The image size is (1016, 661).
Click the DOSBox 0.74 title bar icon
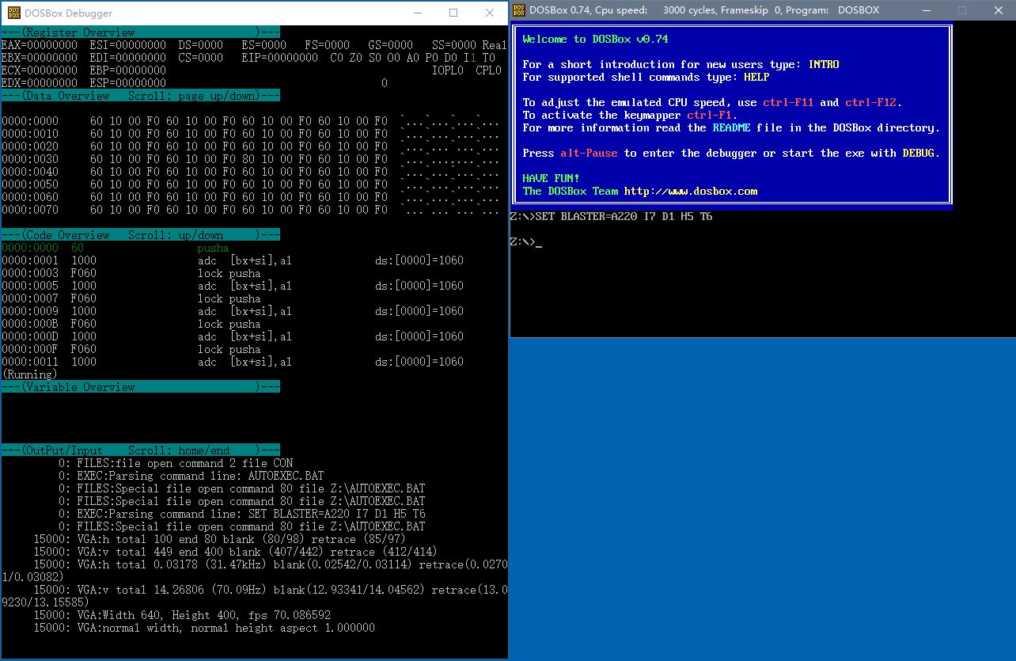pyautogui.click(x=518, y=10)
